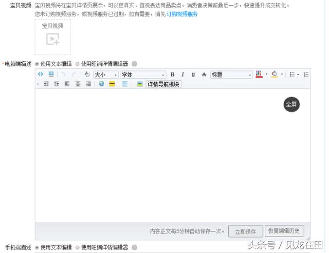Image resolution: width=329 pixels, height=253 pixels.
Task: Center-align the text
Action: pyautogui.click(x=78, y=84)
